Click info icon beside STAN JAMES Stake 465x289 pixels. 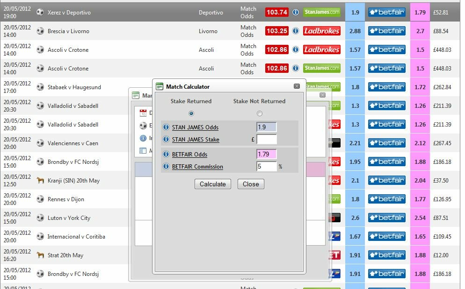(166, 139)
